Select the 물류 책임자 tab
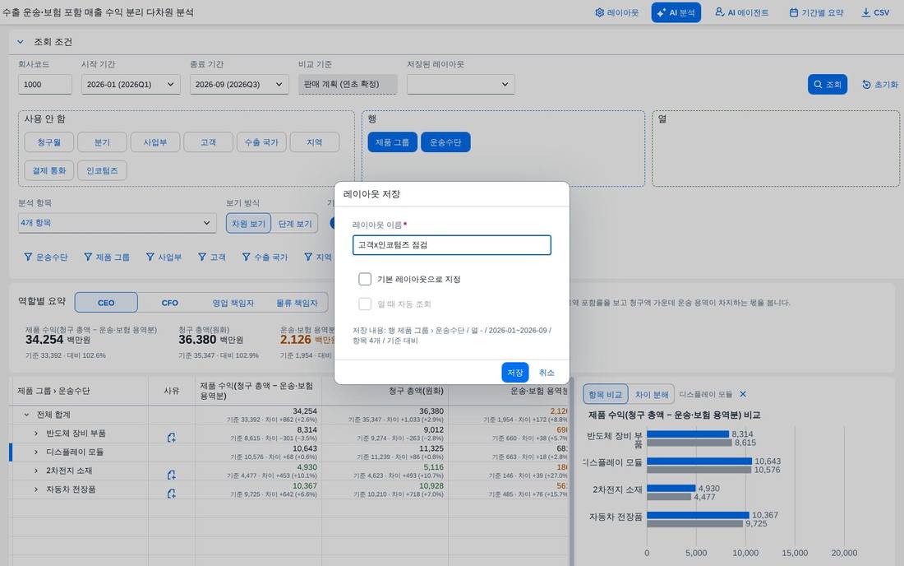 [x=297, y=302]
